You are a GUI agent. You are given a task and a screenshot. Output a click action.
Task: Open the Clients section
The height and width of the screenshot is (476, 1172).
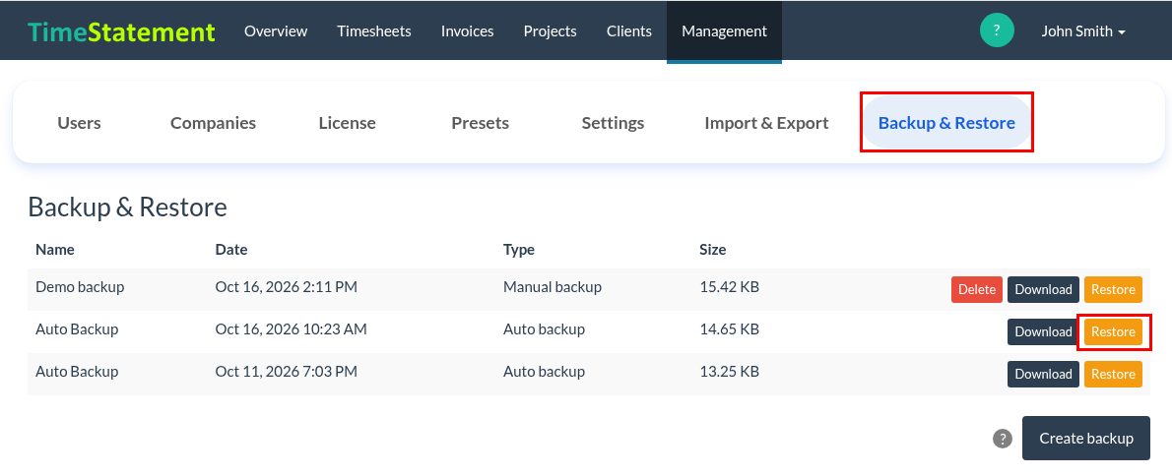click(x=629, y=31)
